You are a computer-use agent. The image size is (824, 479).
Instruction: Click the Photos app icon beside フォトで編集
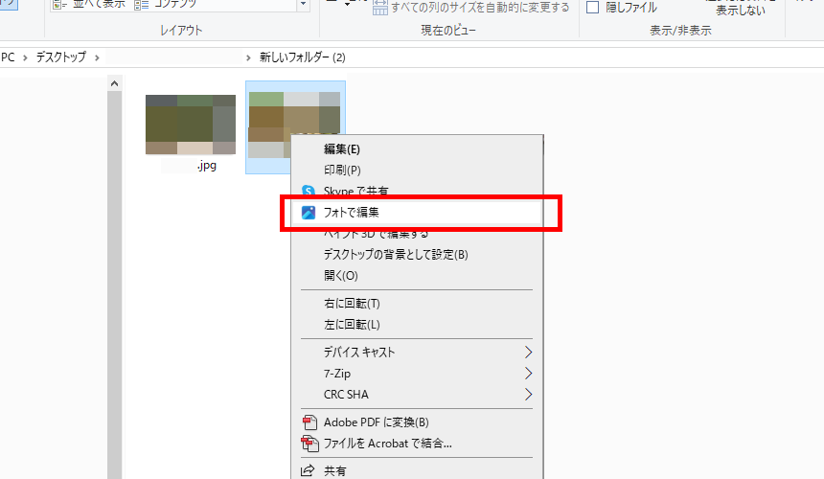point(309,213)
